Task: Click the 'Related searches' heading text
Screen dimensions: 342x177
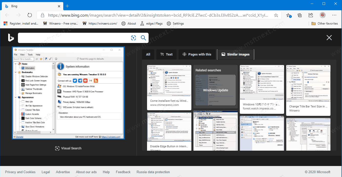Action: coord(208,70)
